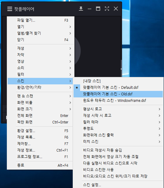Open 프로그램 정보... about dialog
The width and height of the screenshot is (164, 188).
[41, 157]
